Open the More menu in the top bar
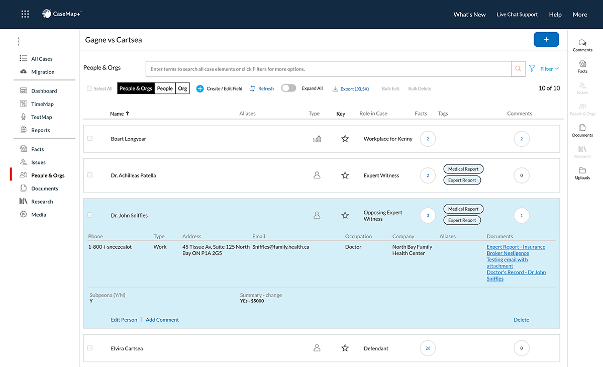 point(579,14)
